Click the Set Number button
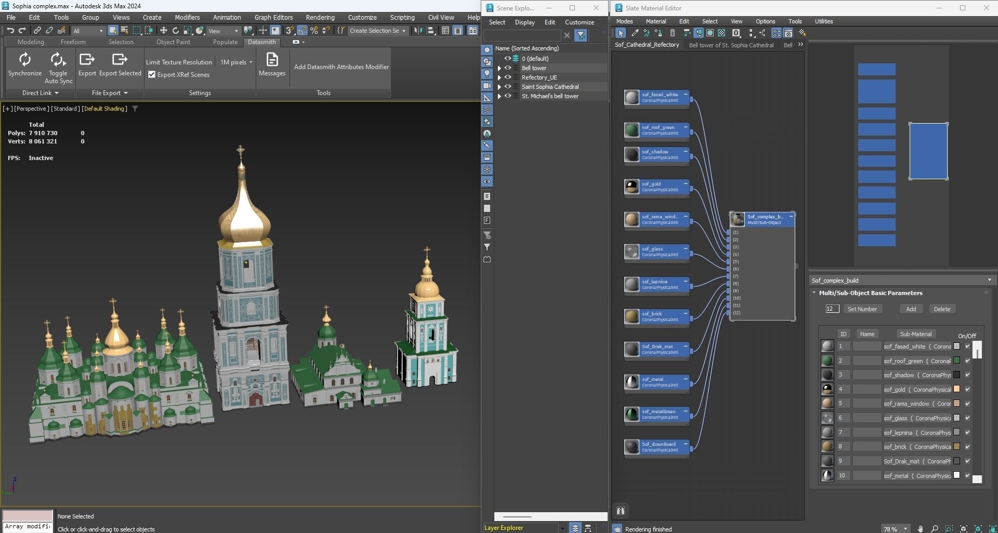 (x=862, y=309)
